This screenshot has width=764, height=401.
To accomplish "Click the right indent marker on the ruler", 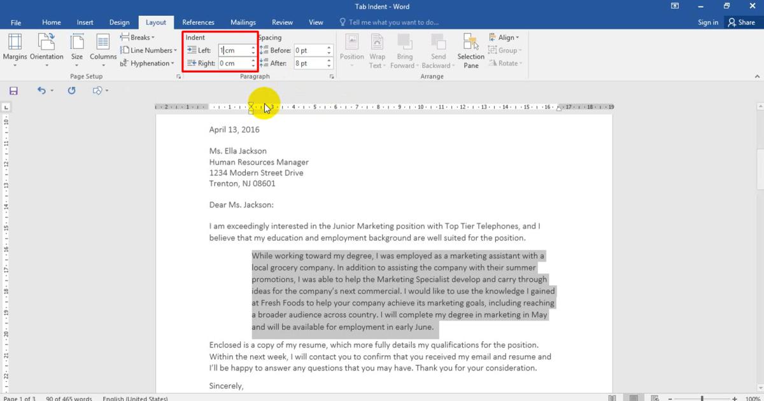I will (559, 109).
